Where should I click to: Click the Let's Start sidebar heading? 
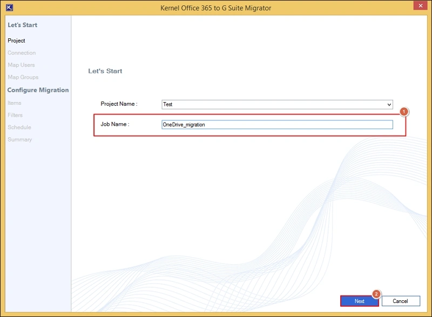[x=22, y=25]
